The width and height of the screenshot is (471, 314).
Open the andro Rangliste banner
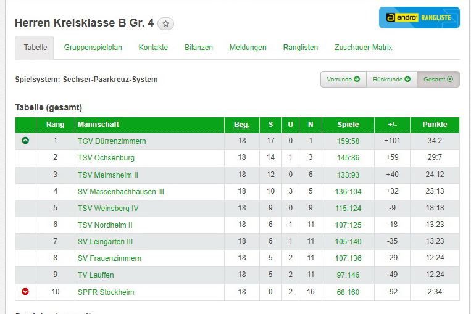(x=419, y=18)
